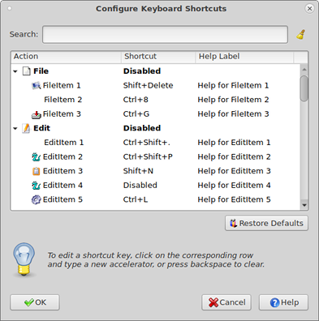Screen dimensions: 319x321
Task: Sort by the Action column header
Action: coord(67,57)
